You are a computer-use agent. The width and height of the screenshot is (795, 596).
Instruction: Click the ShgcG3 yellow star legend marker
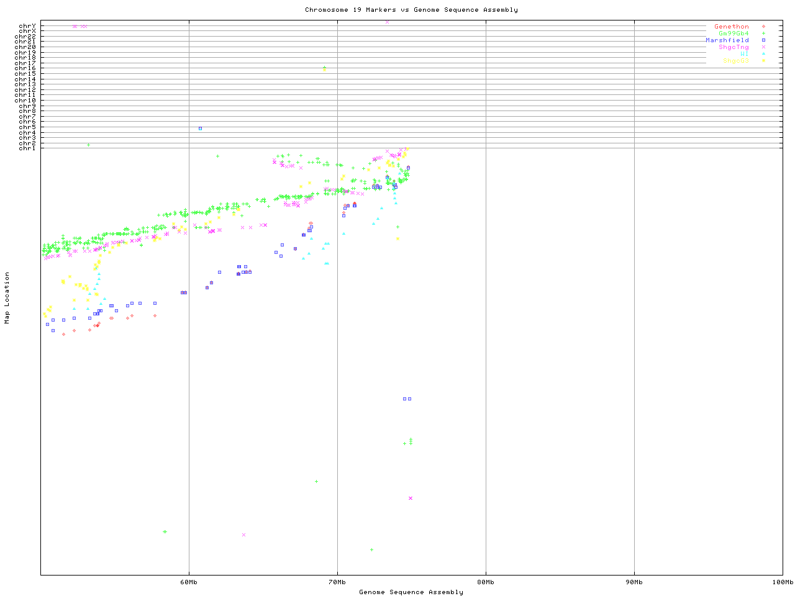(763, 61)
